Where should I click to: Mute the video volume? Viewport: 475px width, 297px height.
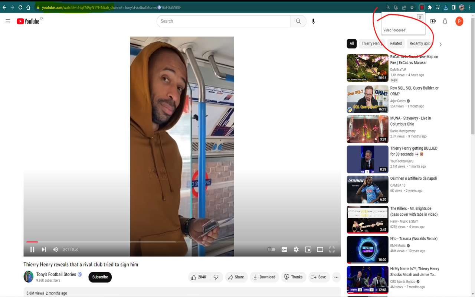[55, 249]
